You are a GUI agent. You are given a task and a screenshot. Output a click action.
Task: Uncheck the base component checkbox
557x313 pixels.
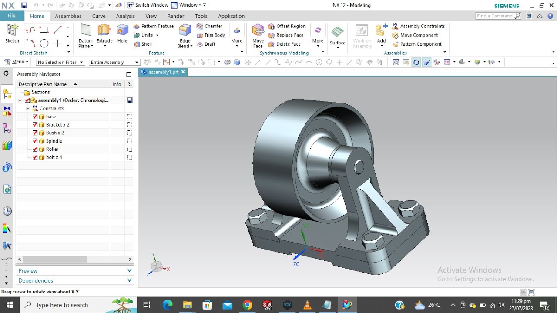pos(35,117)
